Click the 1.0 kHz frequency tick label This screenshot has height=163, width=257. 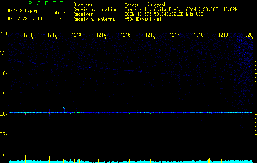3,73
